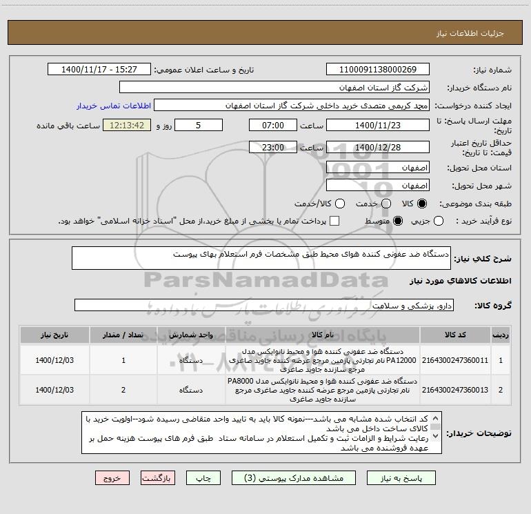Screen dimensions: 531x514
Task: Click the شماره نیاز number field
Action: pyautogui.click(x=378, y=69)
